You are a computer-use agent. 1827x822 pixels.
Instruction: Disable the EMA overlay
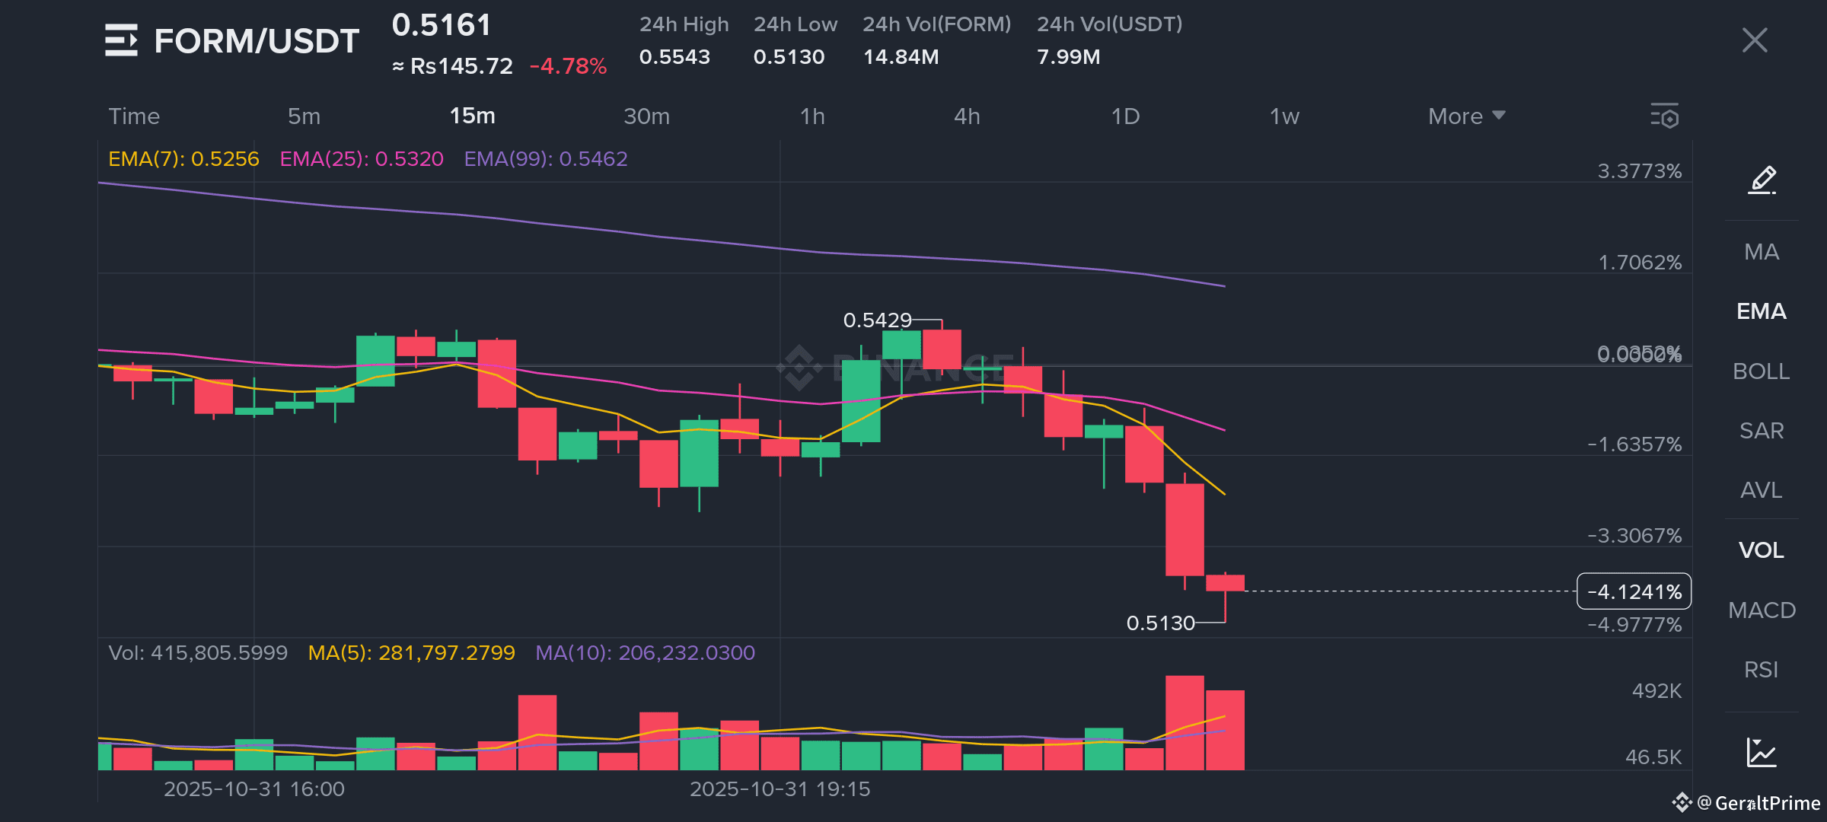(x=1762, y=311)
